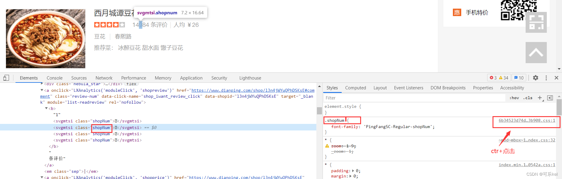Viewport: 562px width, 179px height.
Task: Click the 条评价 review count link
Action: 150,25
